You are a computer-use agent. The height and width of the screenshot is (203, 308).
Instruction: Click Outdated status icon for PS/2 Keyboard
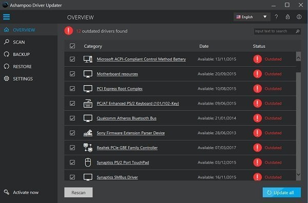[x=257, y=104]
